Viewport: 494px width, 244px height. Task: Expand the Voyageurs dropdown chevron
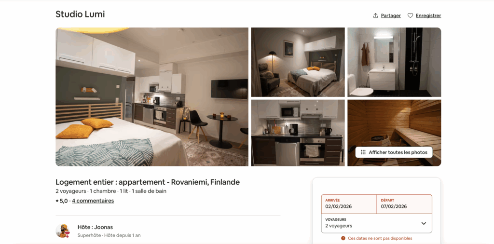[424, 223]
